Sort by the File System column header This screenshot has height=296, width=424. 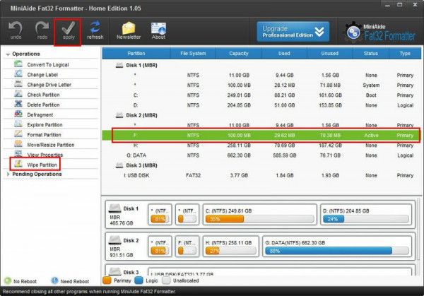tap(193, 53)
